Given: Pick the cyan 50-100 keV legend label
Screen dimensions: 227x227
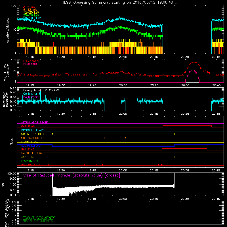Looking at the screenshot, I should click(32, 18).
